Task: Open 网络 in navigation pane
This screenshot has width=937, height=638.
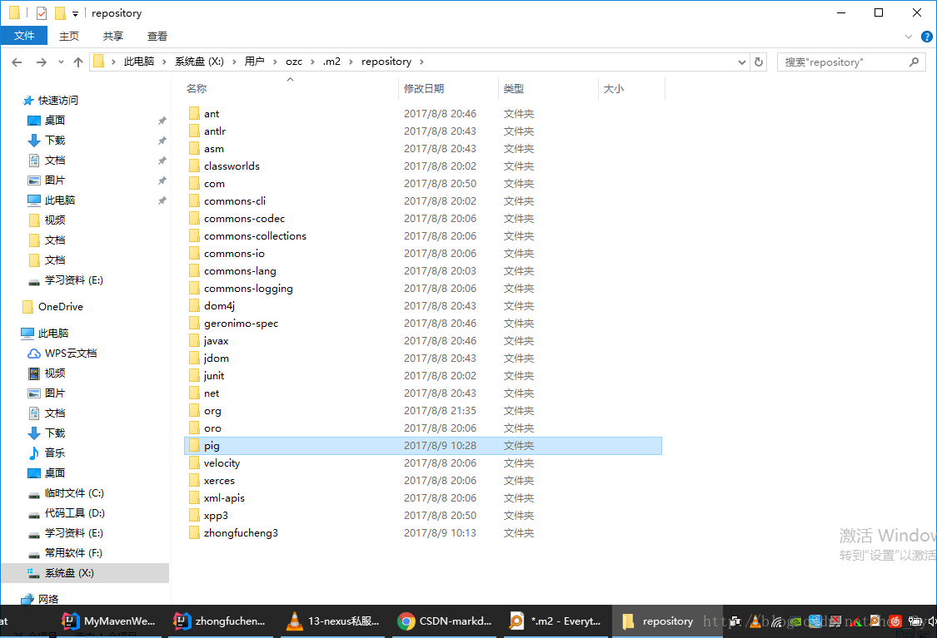Action: [x=47, y=599]
